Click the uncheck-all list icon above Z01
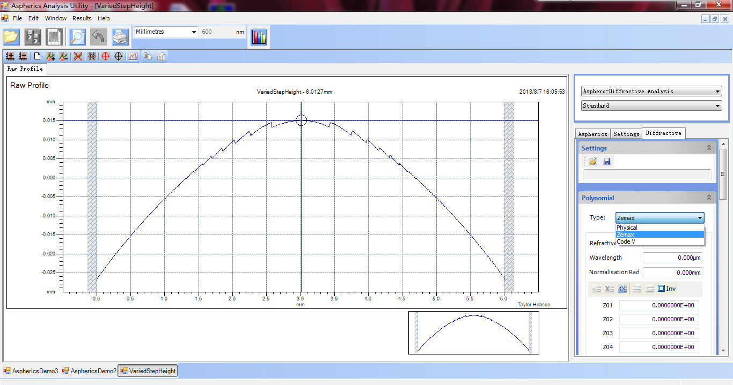This screenshot has height=385, width=733. coord(610,289)
